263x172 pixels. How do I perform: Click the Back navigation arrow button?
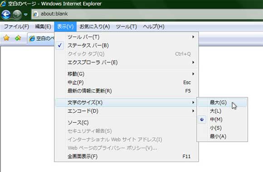(x=6, y=14)
